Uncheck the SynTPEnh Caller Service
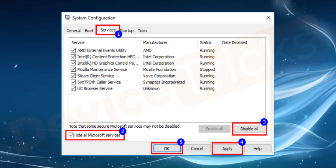336x168 pixels. (73, 82)
